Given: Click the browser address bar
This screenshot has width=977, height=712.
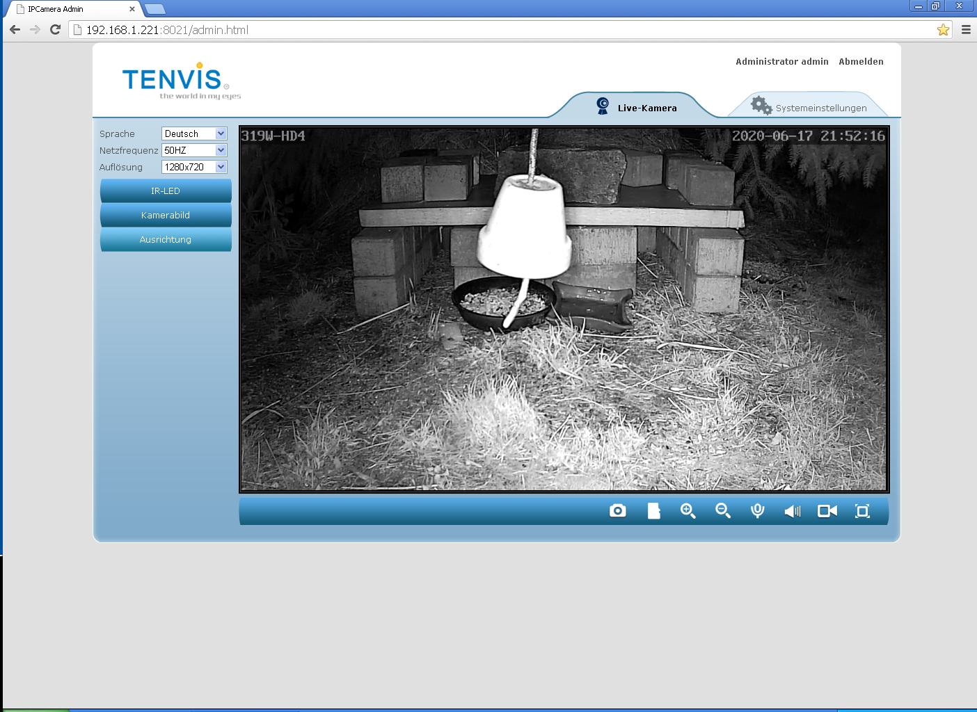Looking at the screenshot, I should point(487,30).
